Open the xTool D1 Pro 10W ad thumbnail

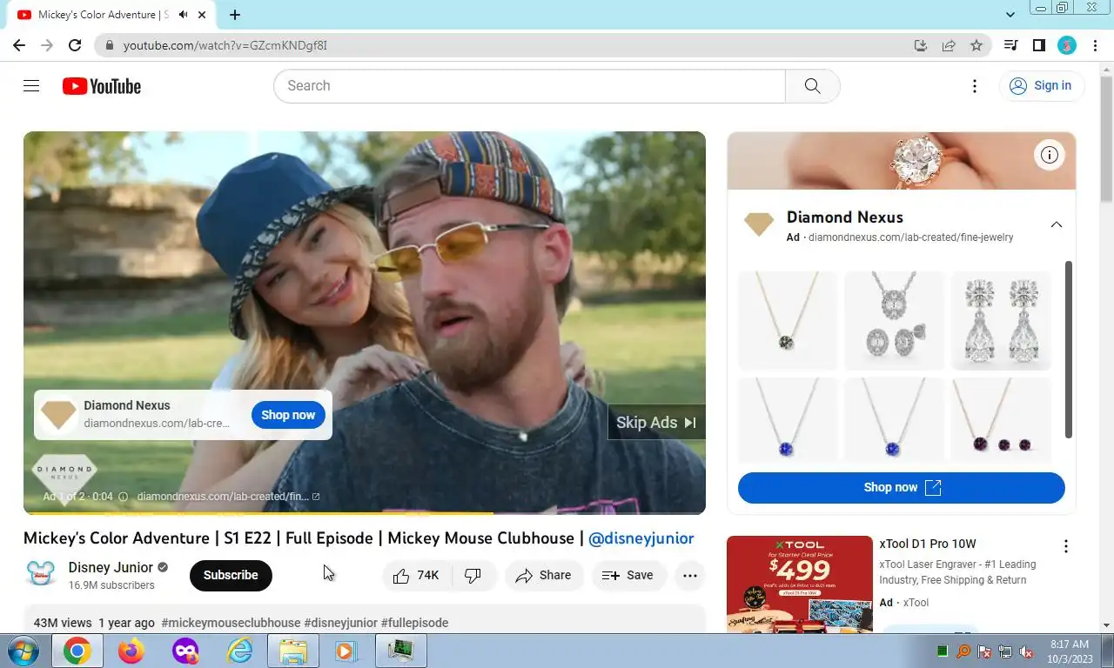[799, 584]
